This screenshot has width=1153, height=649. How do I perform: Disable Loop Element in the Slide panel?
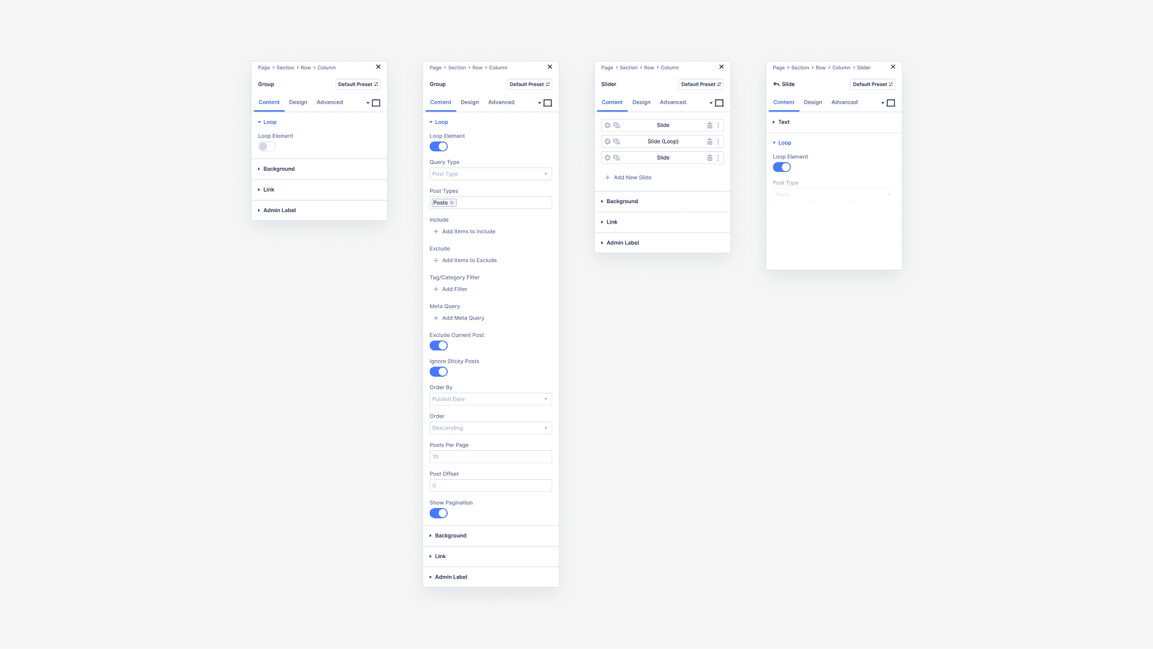782,167
